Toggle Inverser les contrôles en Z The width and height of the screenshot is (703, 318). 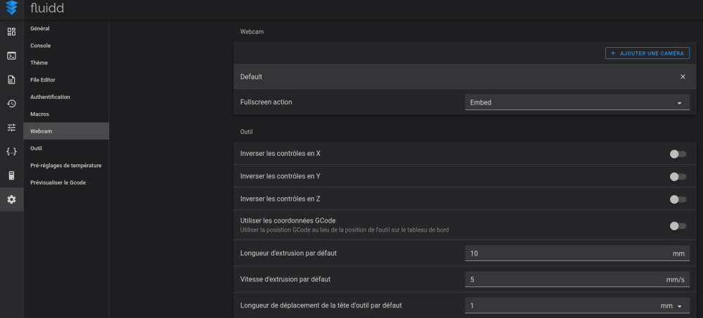point(678,199)
